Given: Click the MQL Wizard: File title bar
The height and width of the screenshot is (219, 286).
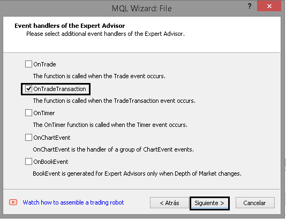Looking at the screenshot, I should (x=142, y=9).
